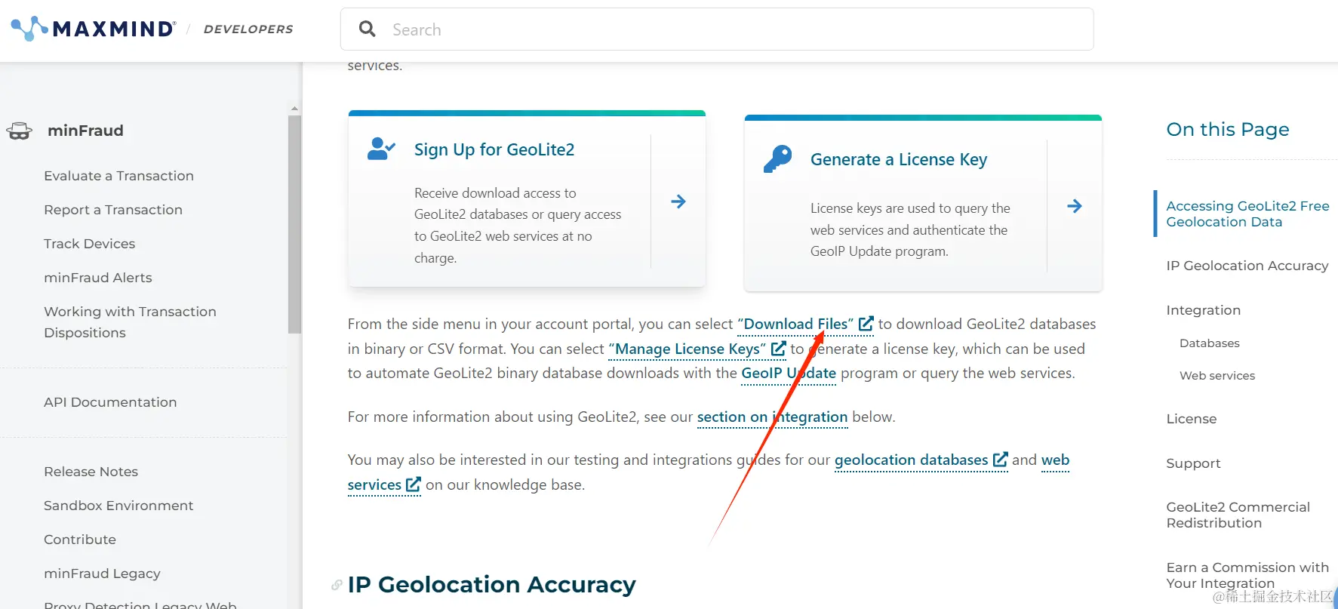Open Release Notes in sidebar

tap(91, 472)
